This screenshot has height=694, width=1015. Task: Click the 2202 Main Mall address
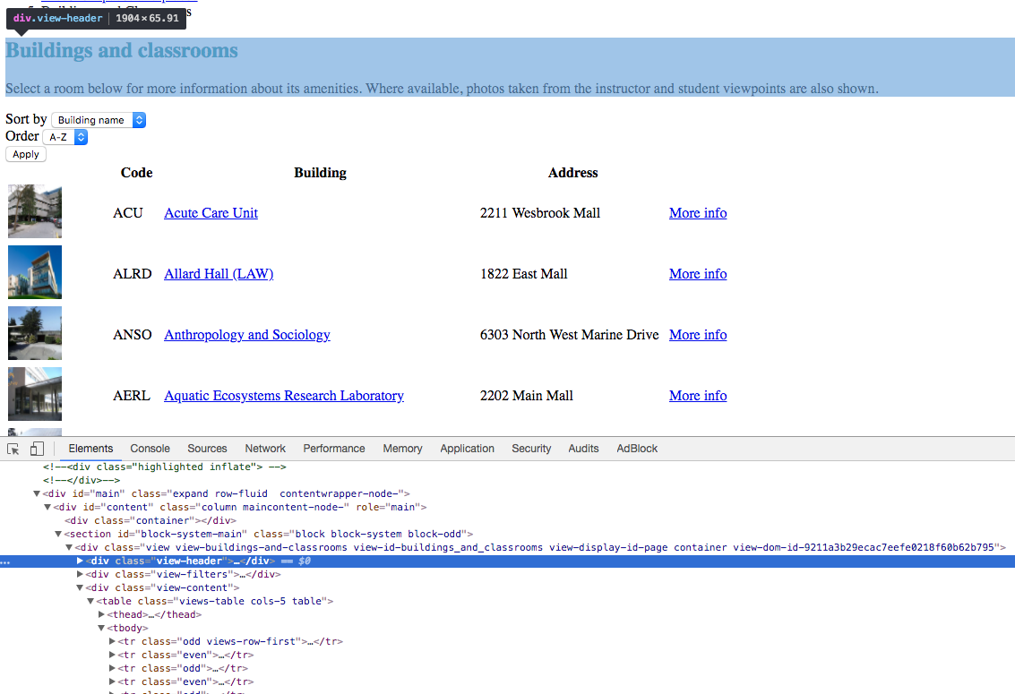[x=526, y=395]
